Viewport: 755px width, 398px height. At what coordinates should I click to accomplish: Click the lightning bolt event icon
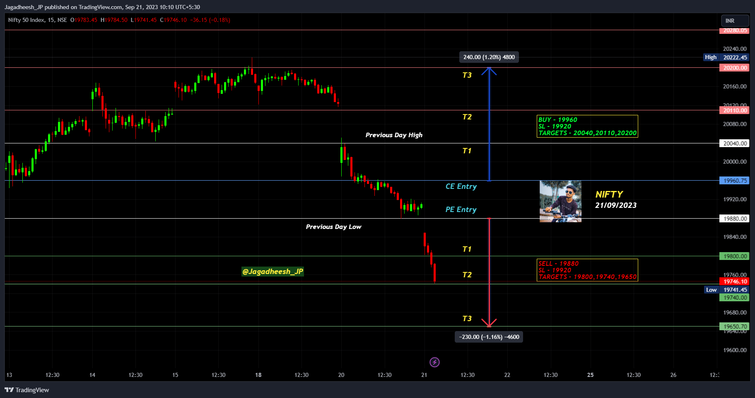click(x=434, y=362)
